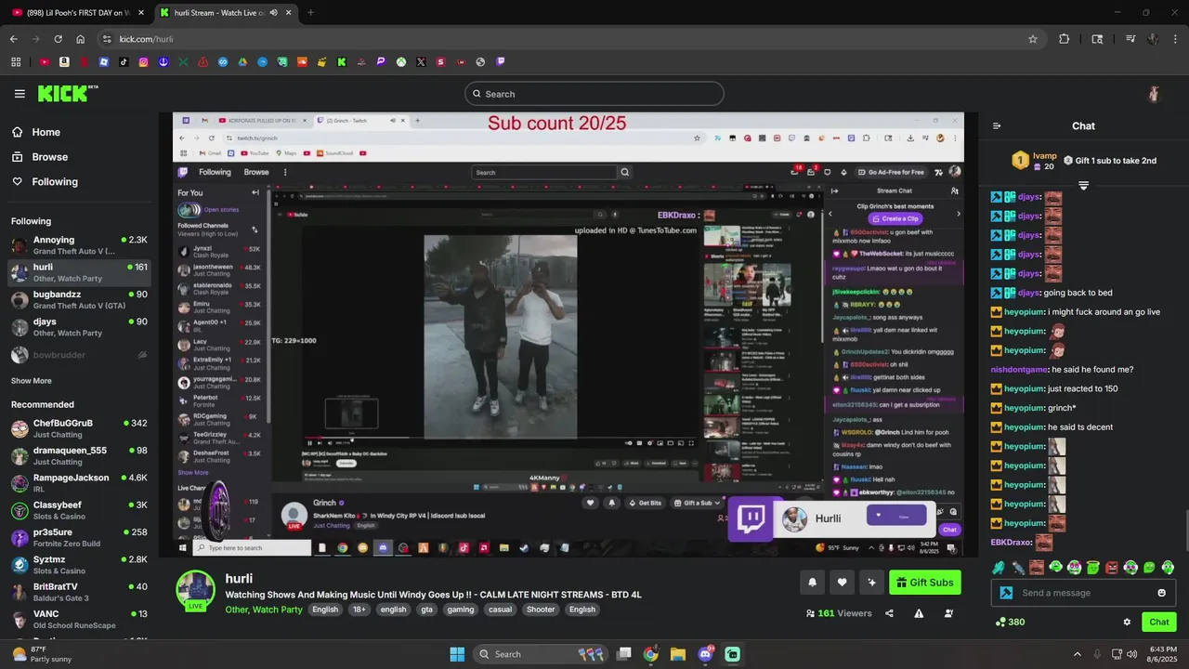Open the Annoying channel in Following list

78,245
